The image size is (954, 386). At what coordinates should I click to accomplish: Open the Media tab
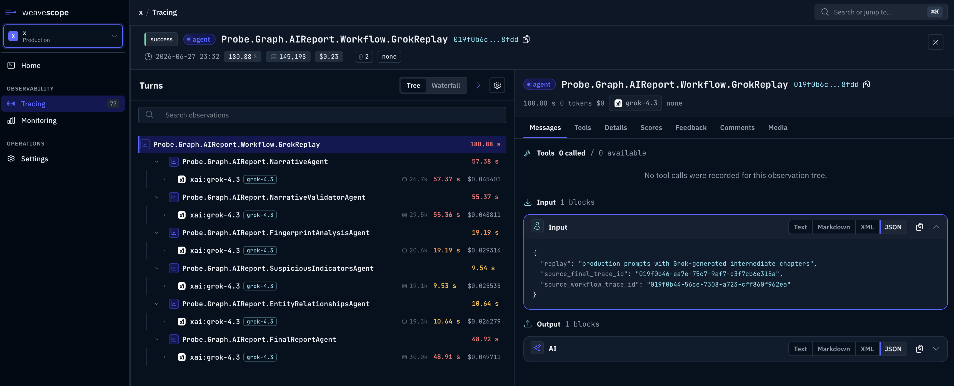pyautogui.click(x=778, y=128)
